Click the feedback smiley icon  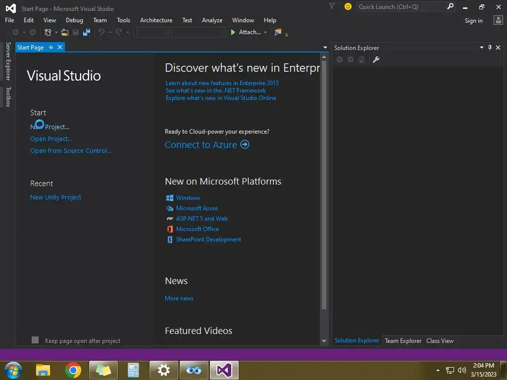pyautogui.click(x=348, y=6)
